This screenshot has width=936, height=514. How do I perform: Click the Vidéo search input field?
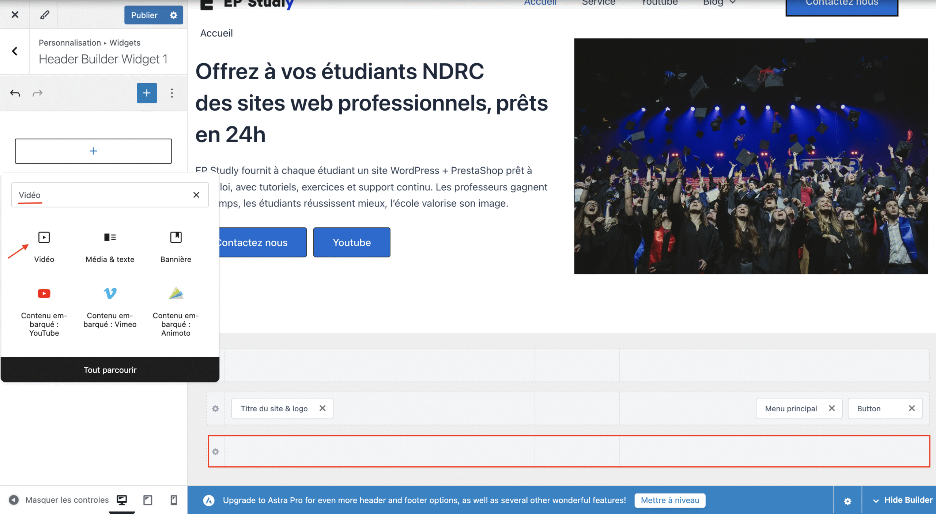click(102, 195)
